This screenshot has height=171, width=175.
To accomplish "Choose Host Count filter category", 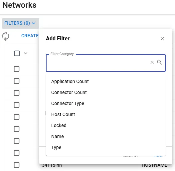I will point(106,114).
